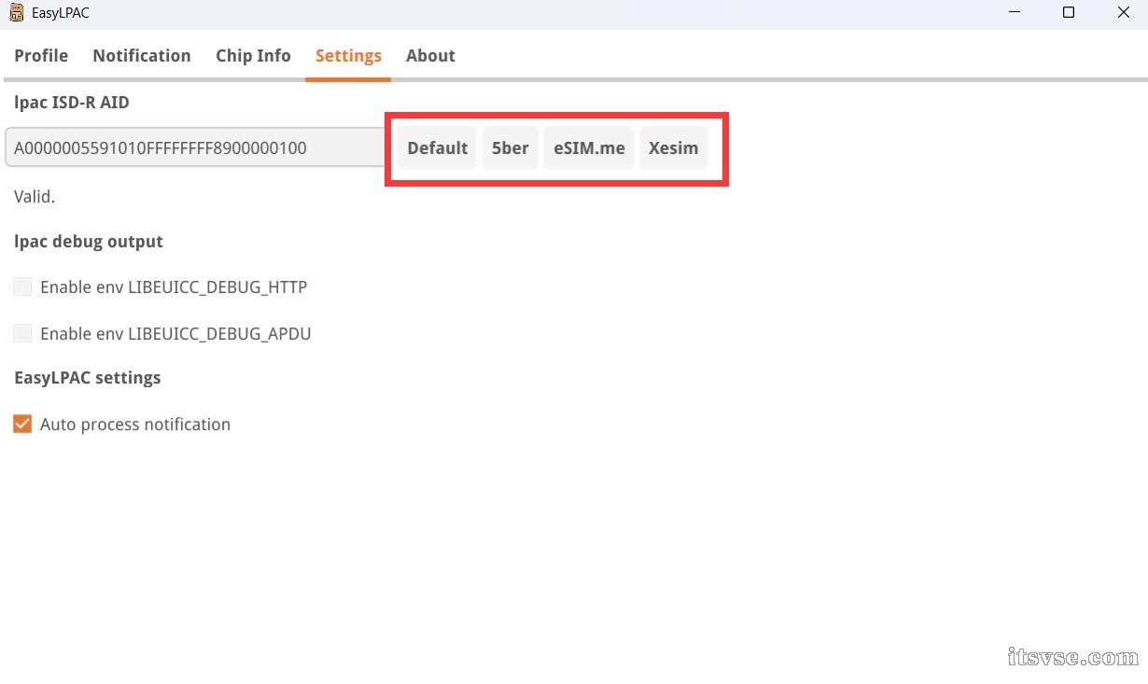The width and height of the screenshot is (1148, 684).
Task: Click the Enable env LIBEUICC_DEBUG_APDU label text
Action: pos(175,334)
